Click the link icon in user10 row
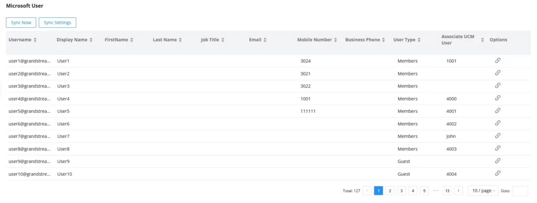This screenshot has height=203, width=537. click(498, 173)
